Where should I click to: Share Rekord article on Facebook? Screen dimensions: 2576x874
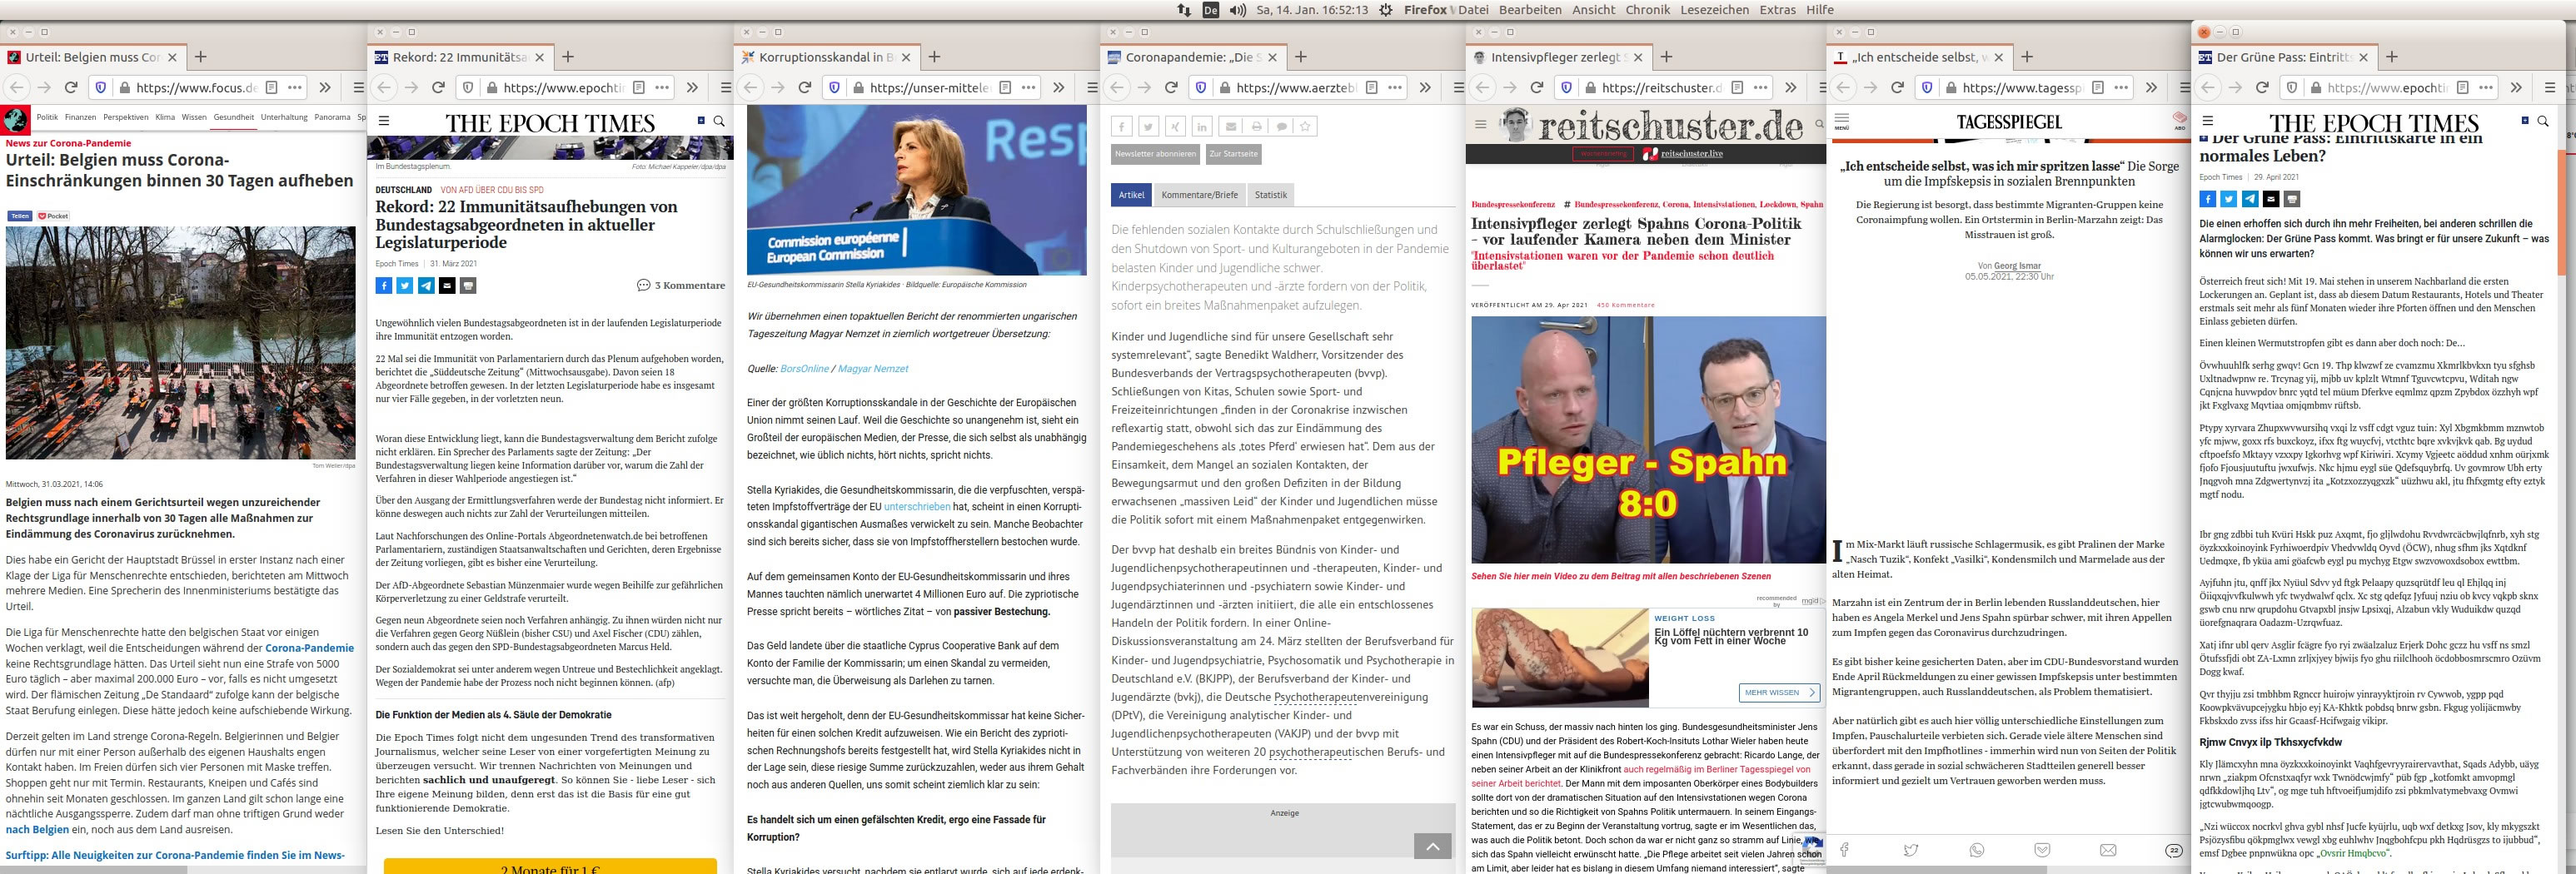click(384, 285)
